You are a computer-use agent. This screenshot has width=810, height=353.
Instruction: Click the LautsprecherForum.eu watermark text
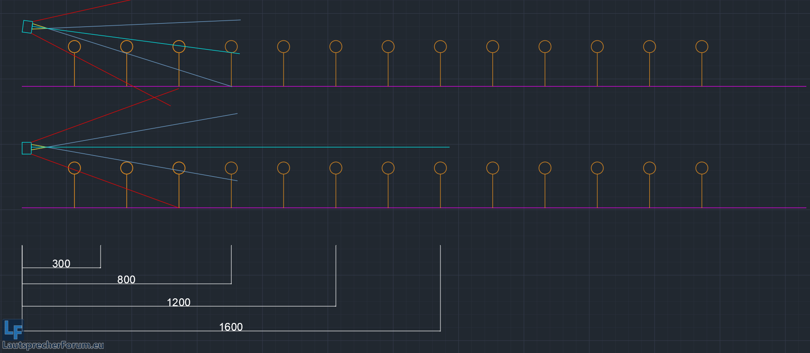tap(53, 345)
